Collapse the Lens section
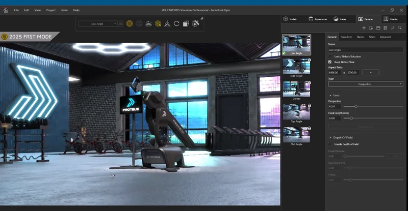This screenshot has height=211, width=408. pyautogui.click(x=330, y=95)
